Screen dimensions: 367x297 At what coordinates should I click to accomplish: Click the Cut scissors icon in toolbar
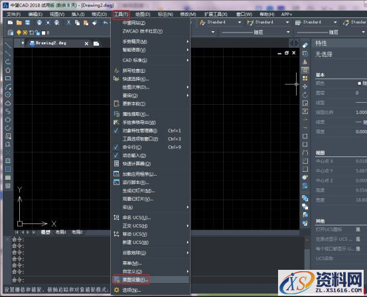click(68, 23)
